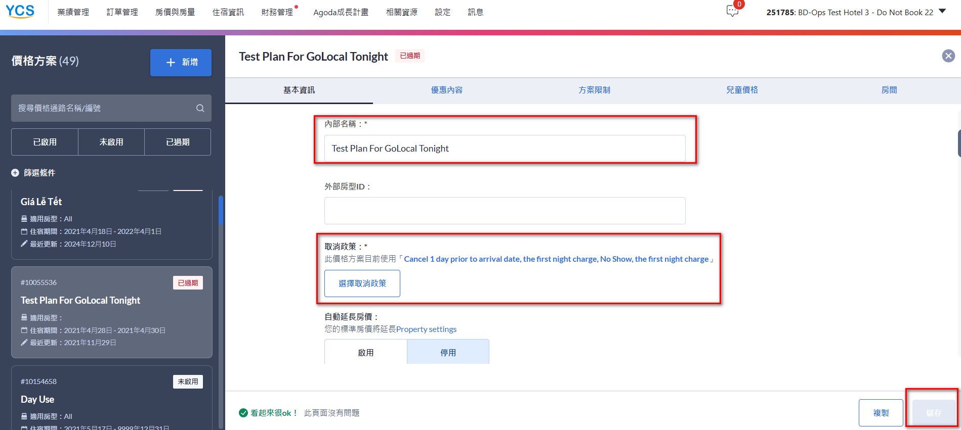The height and width of the screenshot is (430, 961).
Task: Edit the 內部名稱 text field
Action: point(505,149)
